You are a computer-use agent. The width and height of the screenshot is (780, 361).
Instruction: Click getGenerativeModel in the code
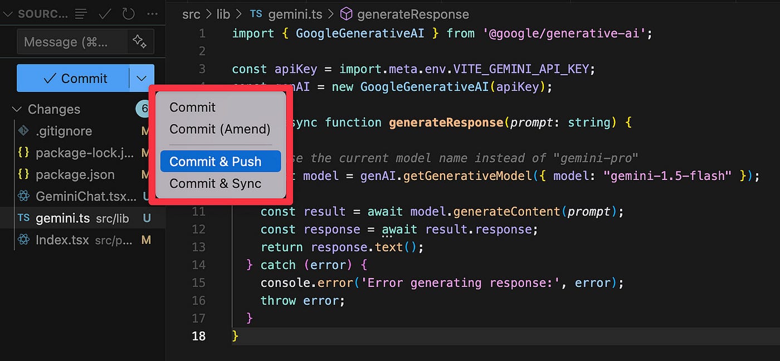(467, 176)
